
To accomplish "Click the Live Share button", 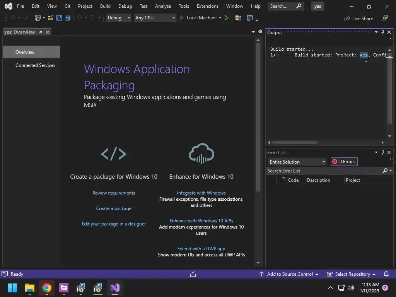I will point(358,19).
